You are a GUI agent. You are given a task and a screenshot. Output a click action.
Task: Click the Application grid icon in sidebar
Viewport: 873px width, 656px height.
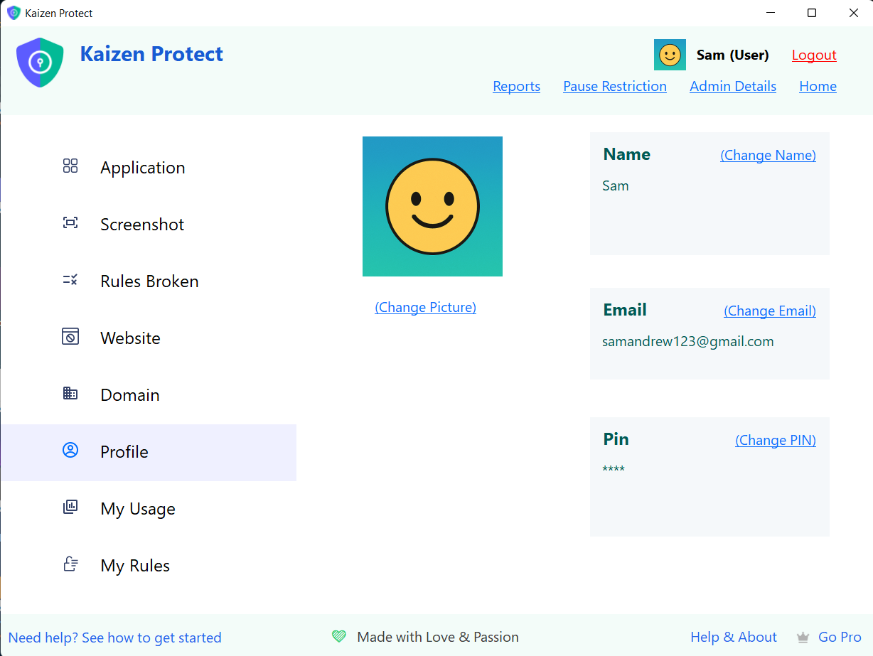[x=70, y=166]
